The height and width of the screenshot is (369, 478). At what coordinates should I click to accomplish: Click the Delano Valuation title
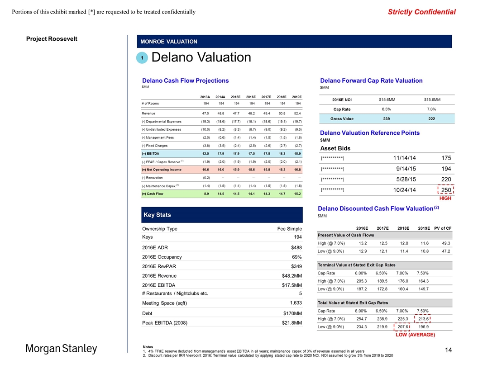pyautogui.click(x=201, y=57)
